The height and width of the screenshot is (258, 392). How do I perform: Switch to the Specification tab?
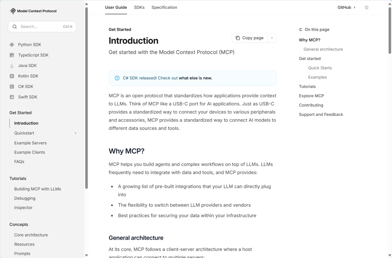164,8
